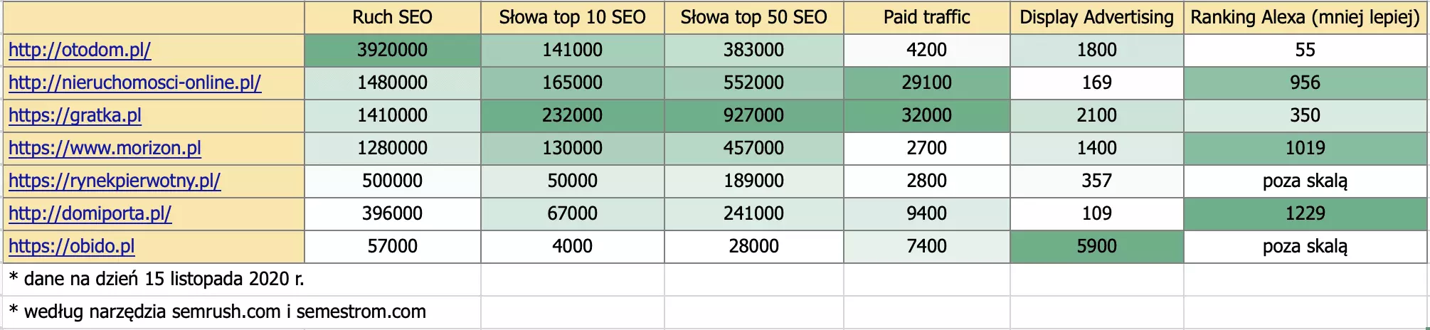Select the Paid traffic cell 29100
Image resolution: width=1430 pixels, height=330 pixels.
point(927,83)
